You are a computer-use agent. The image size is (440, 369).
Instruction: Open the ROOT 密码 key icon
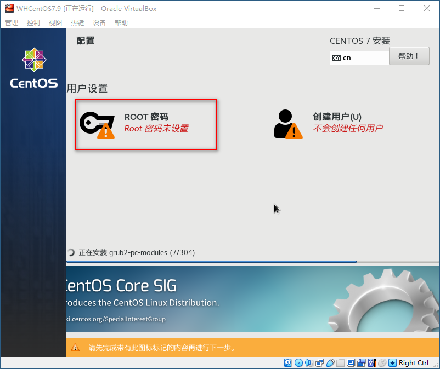coord(97,125)
